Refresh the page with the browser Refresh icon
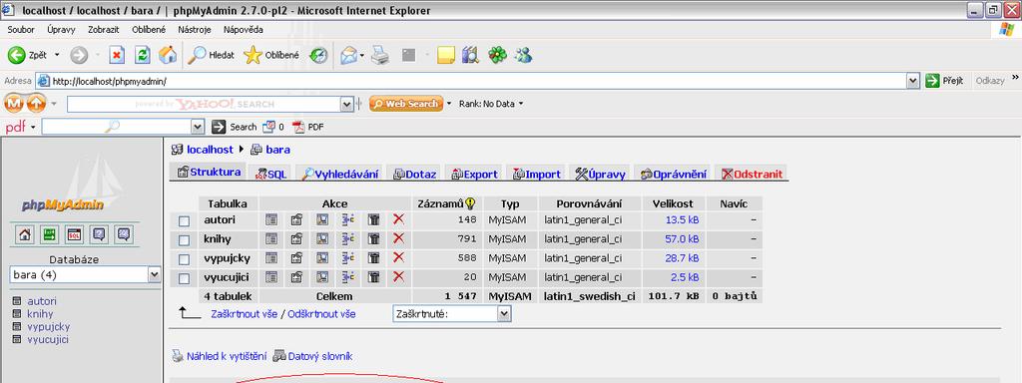The height and width of the screenshot is (383, 1022). [x=142, y=56]
